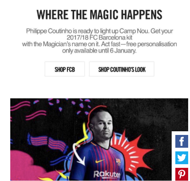This screenshot has width=190, height=181.
Task: Click the pink cloud in banner corner
Action: point(30,166)
